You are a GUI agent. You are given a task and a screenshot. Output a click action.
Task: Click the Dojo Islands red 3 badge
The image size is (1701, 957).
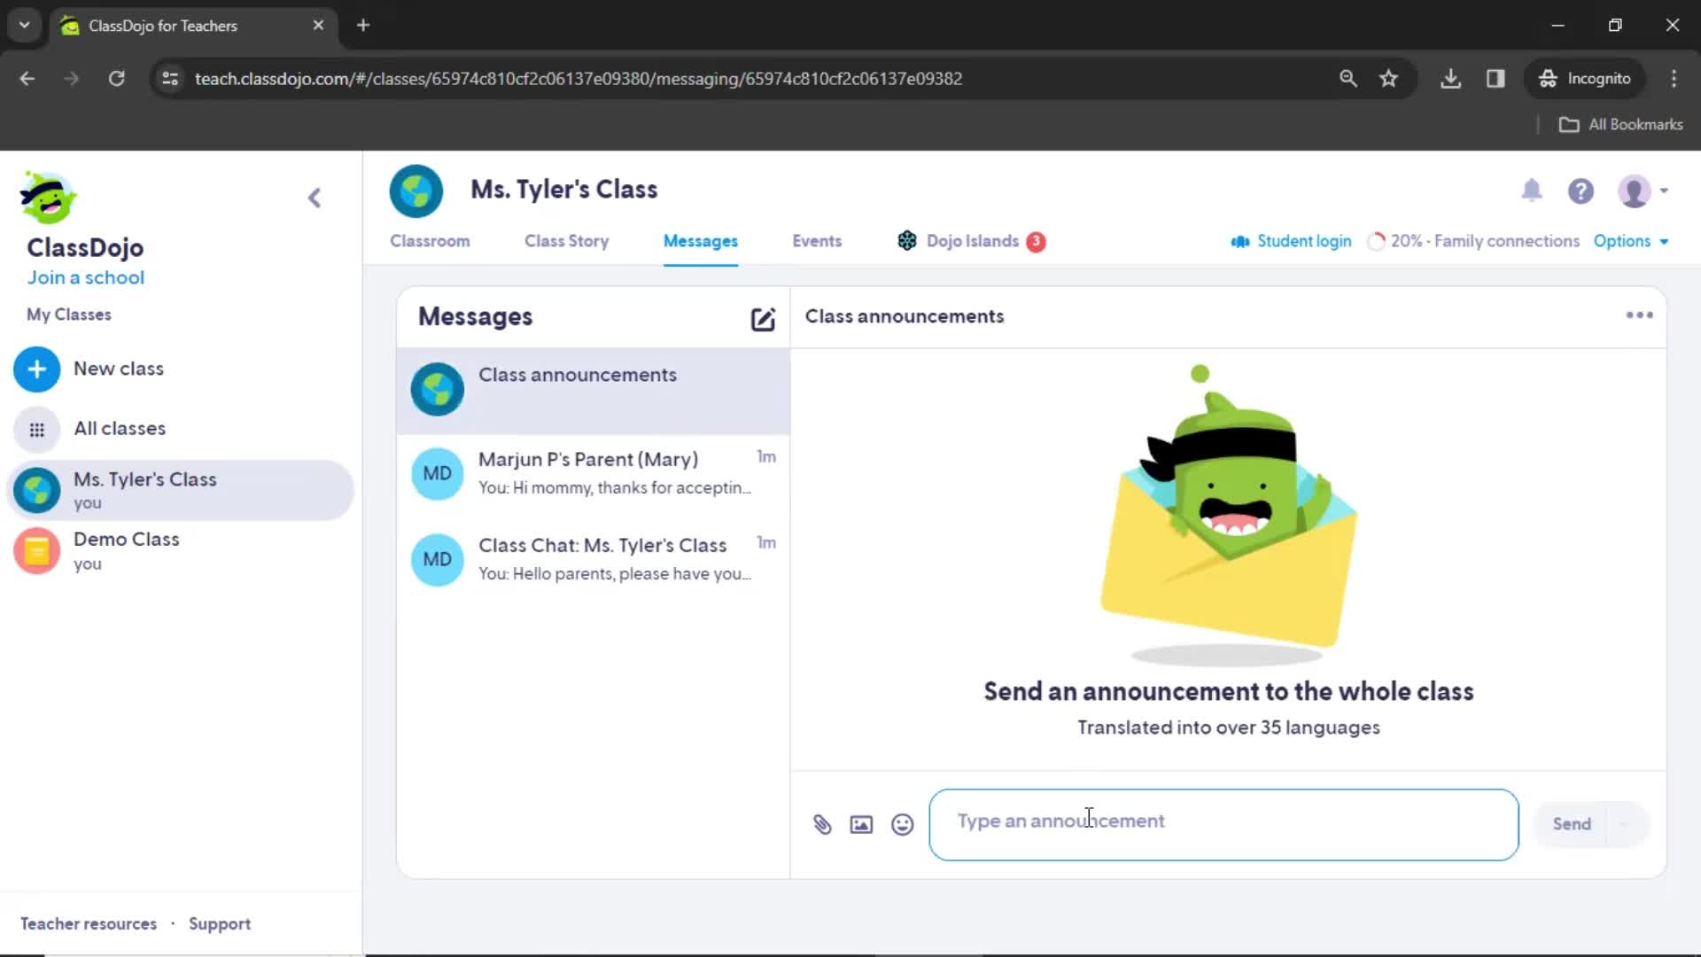pyautogui.click(x=1035, y=242)
